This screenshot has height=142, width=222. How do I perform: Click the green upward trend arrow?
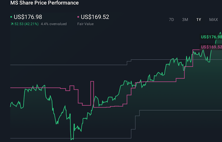pyautogui.click(x=12, y=24)
